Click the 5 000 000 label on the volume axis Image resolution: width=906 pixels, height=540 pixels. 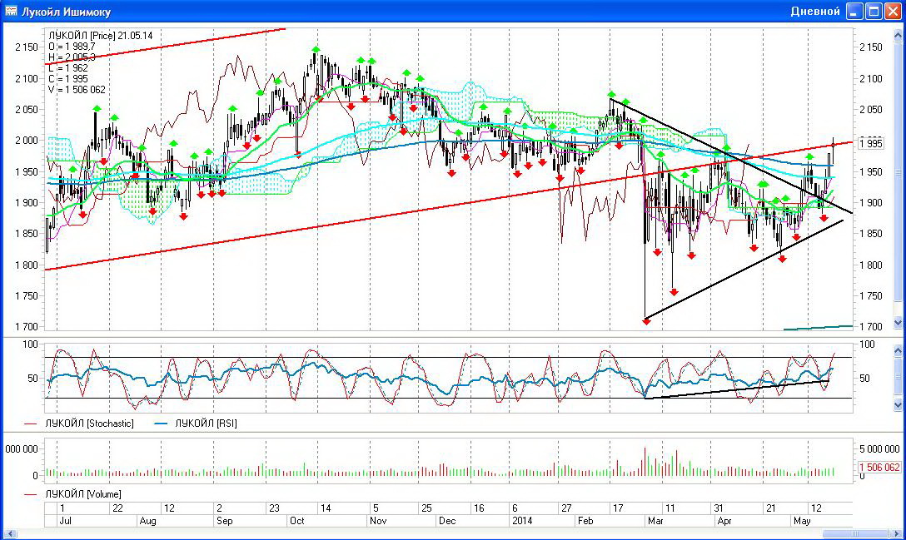[x=879, y=448]
